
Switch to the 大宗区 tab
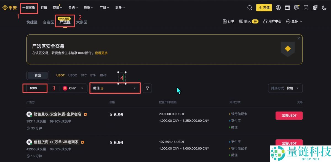tap(81, 22)
